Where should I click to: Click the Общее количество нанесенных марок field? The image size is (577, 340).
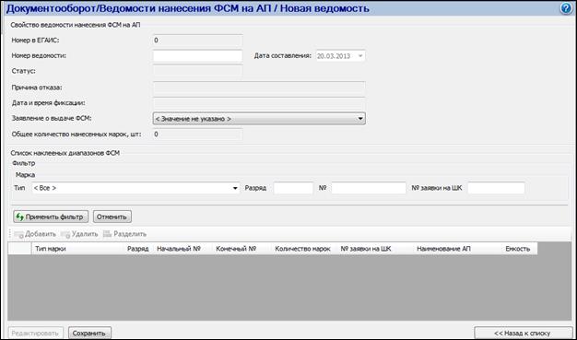(197, 135)
